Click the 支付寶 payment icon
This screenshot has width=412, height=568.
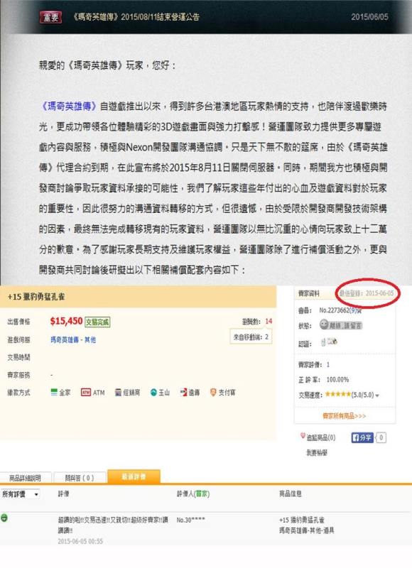[x=213, y=393]
